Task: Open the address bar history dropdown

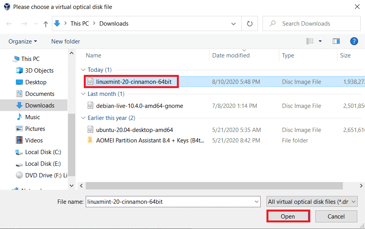Action: [x=234, y=24]
